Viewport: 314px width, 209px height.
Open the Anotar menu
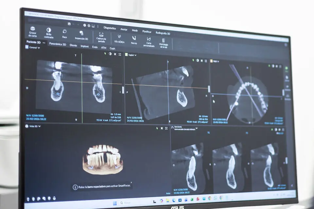[124, 29]
